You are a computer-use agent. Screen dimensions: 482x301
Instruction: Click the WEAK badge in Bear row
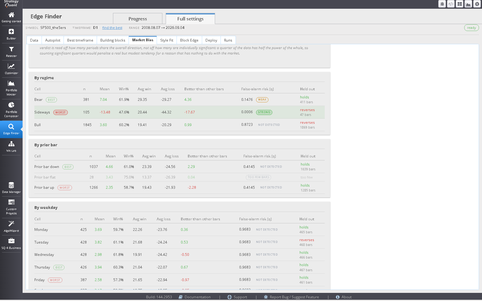tap(262, 100)
